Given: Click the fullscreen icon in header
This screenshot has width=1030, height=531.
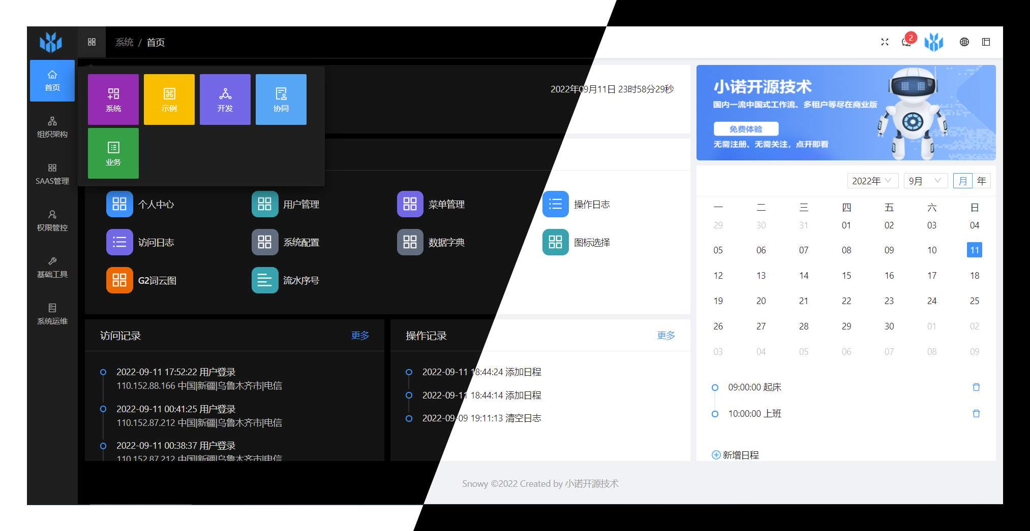Looking at the screenshot, I should tap(885, 42).
